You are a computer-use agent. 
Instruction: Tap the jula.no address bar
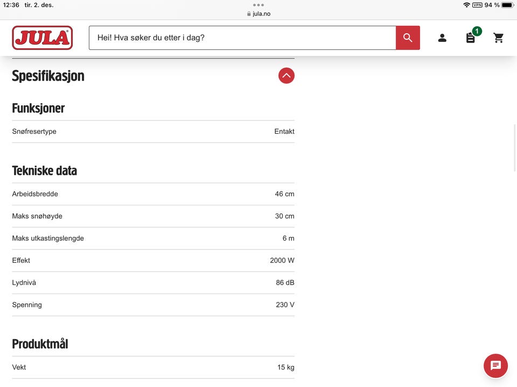click(x=258, y=14)
